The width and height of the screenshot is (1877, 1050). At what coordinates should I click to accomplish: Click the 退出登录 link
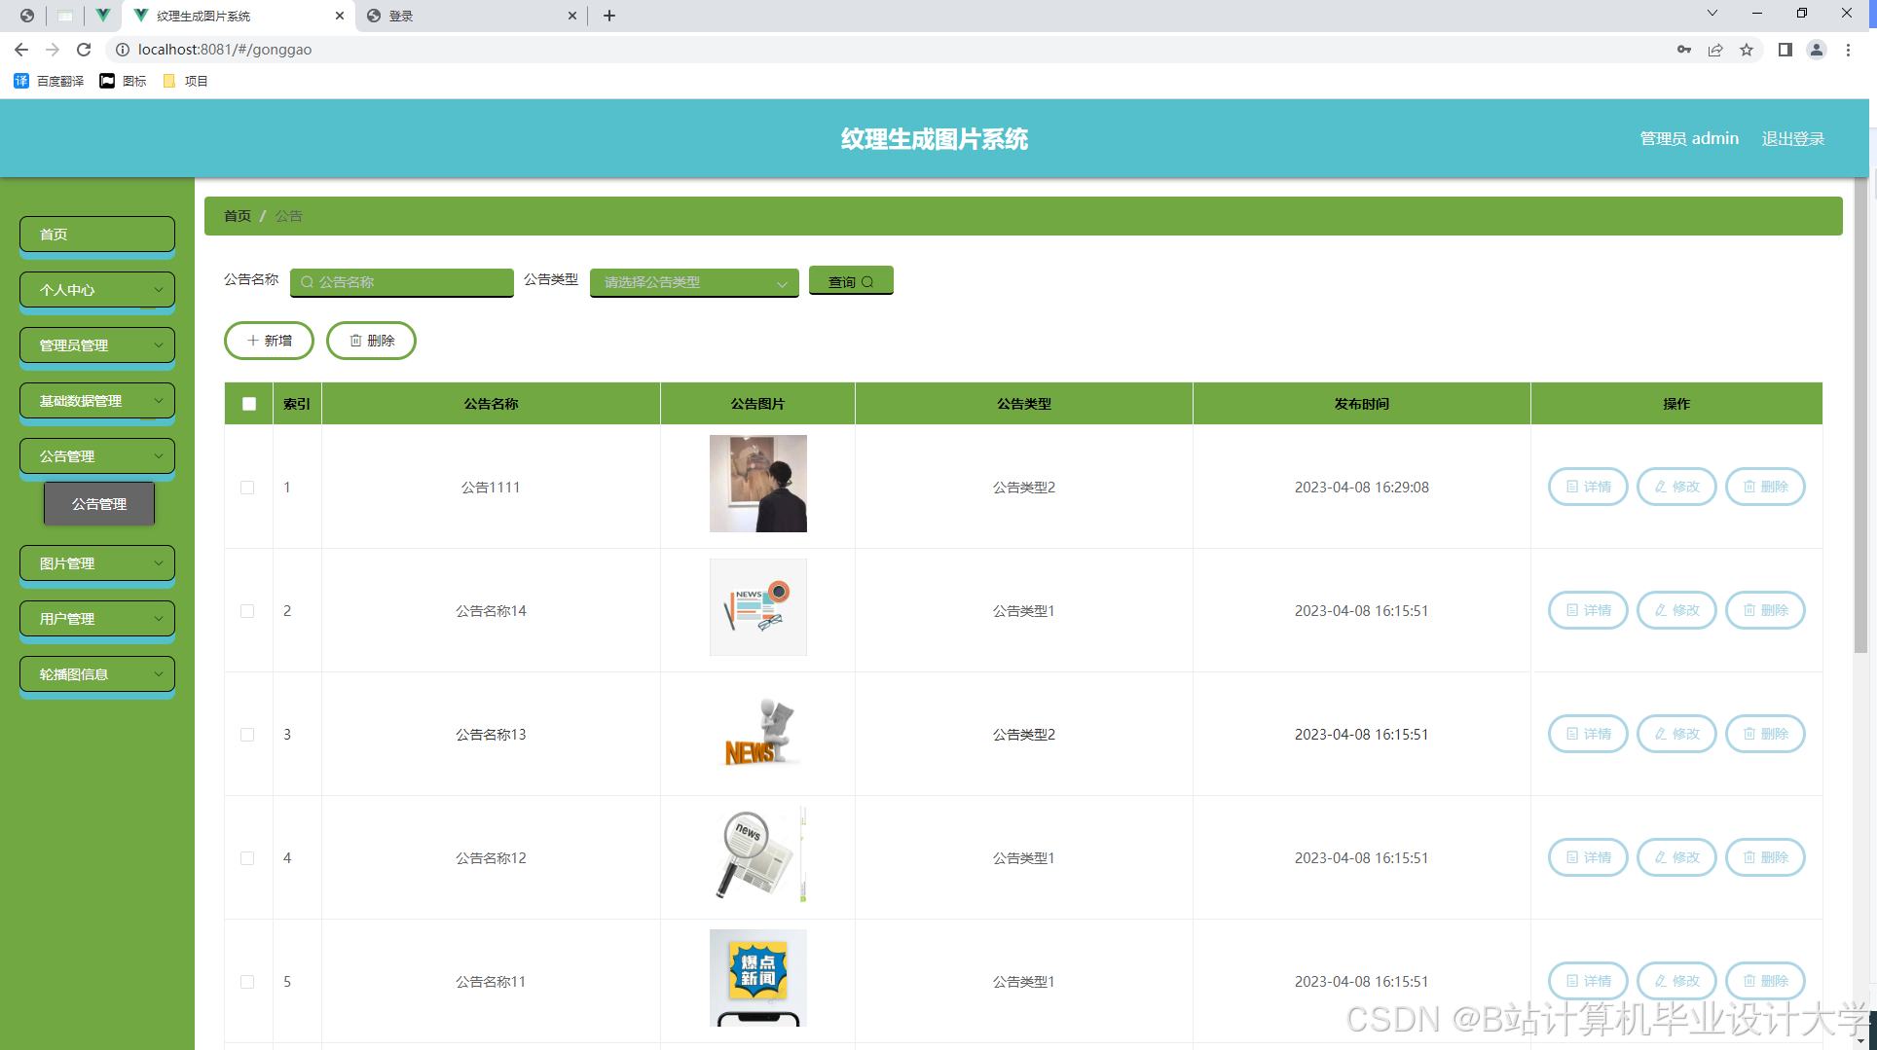coord(1793,138)
